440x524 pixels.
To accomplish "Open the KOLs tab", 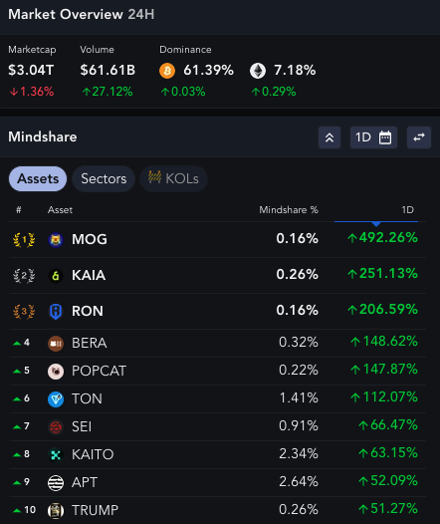I will click(x=173, y=178).
